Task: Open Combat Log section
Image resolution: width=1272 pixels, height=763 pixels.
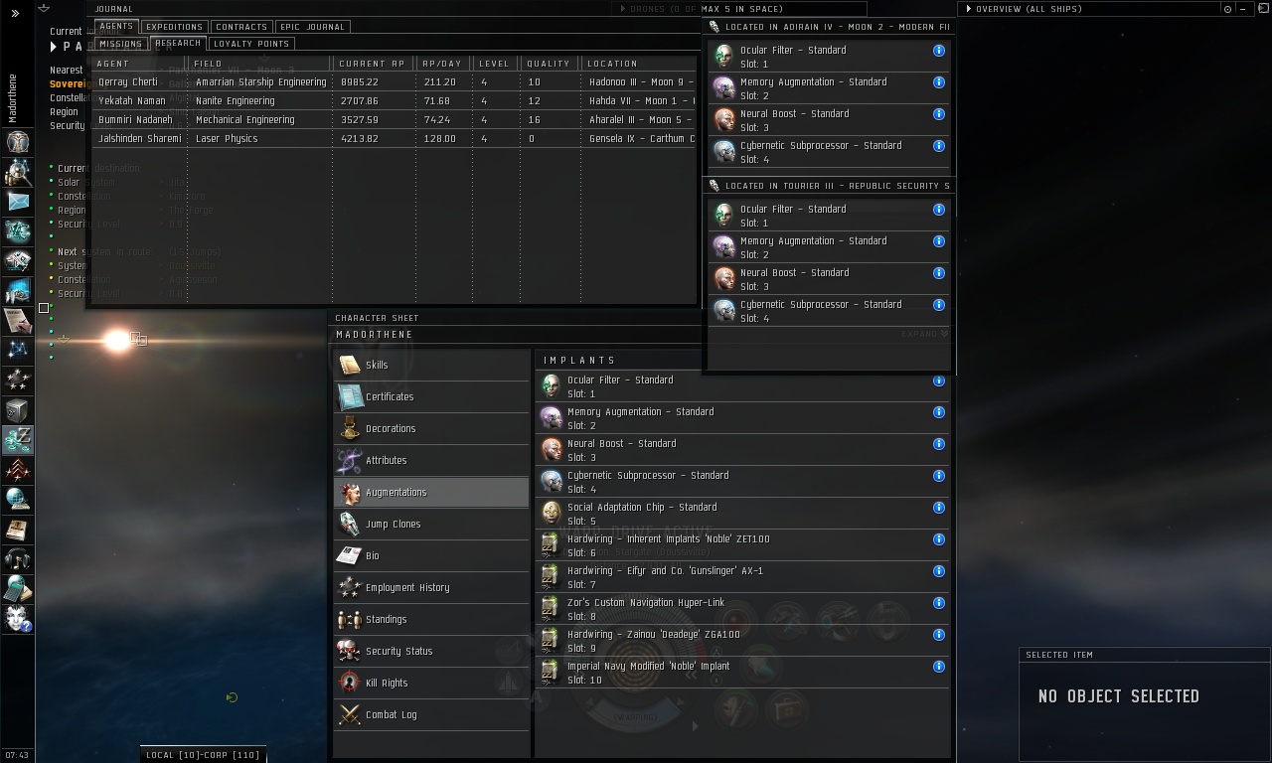Action: point(431,714)
